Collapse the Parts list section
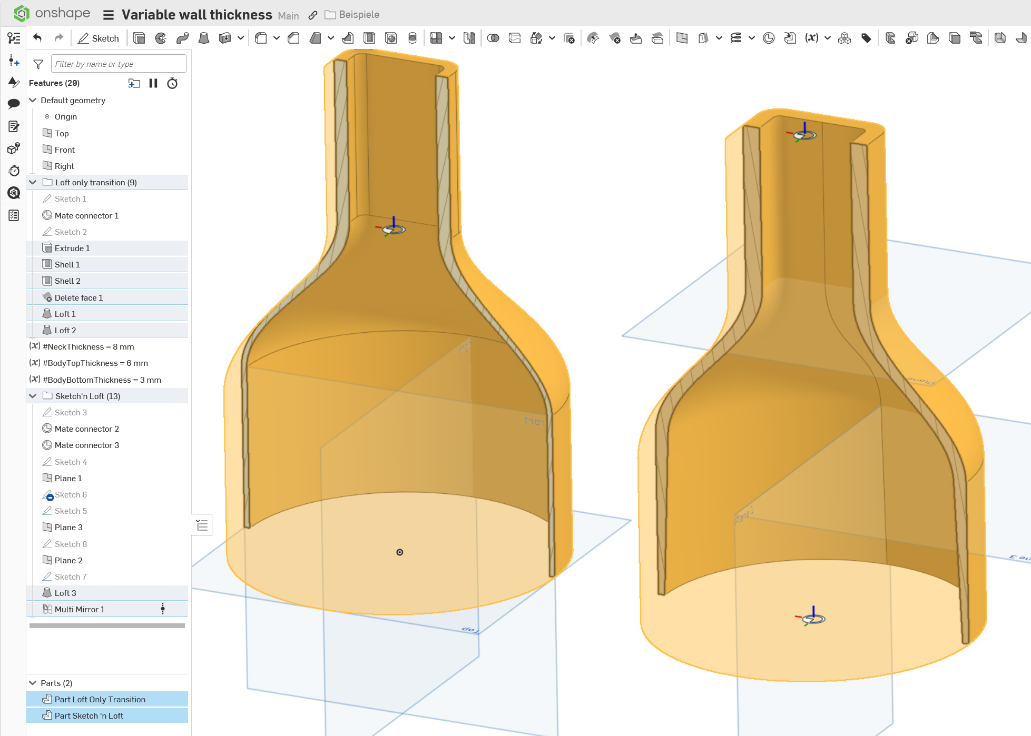Image resolution: width=1031 pixels, height=736 pixels. (33, 683)
